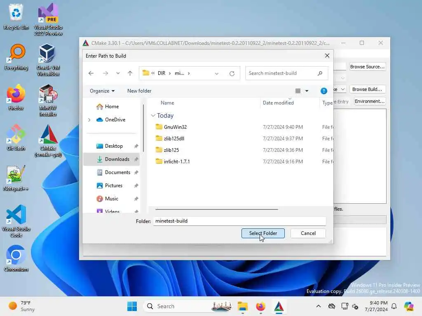The height and width of the screenshot is (316, 422).
Task: Collapse the Today group
Action: (x=153, y=116)
